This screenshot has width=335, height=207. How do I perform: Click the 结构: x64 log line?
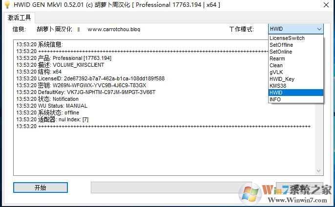point(39,72)
